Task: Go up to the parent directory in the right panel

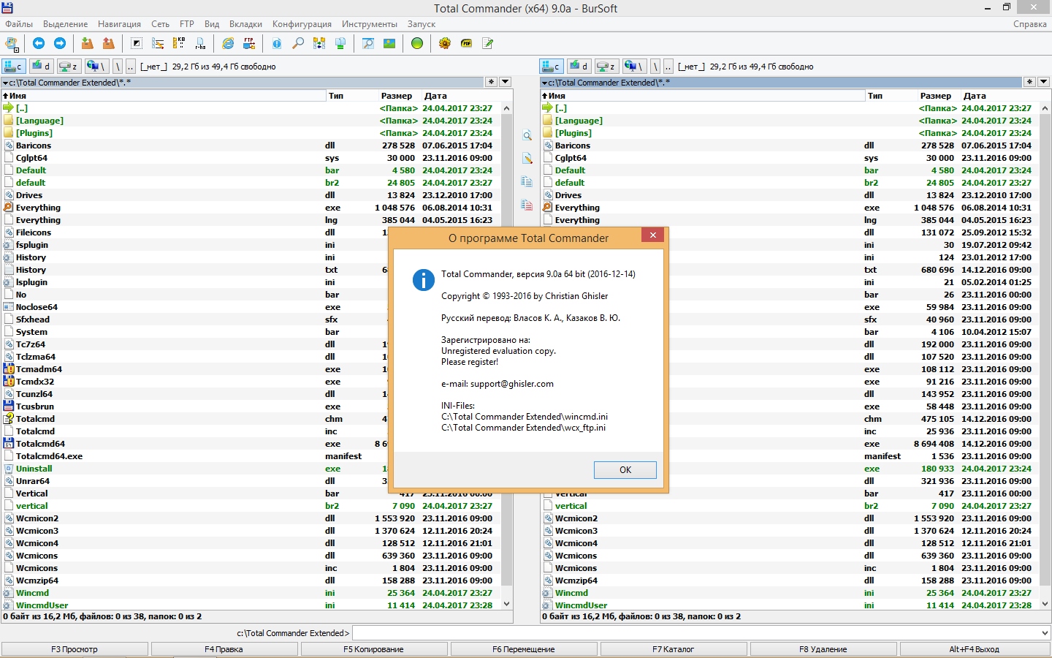Action: [x=668, y=67]
